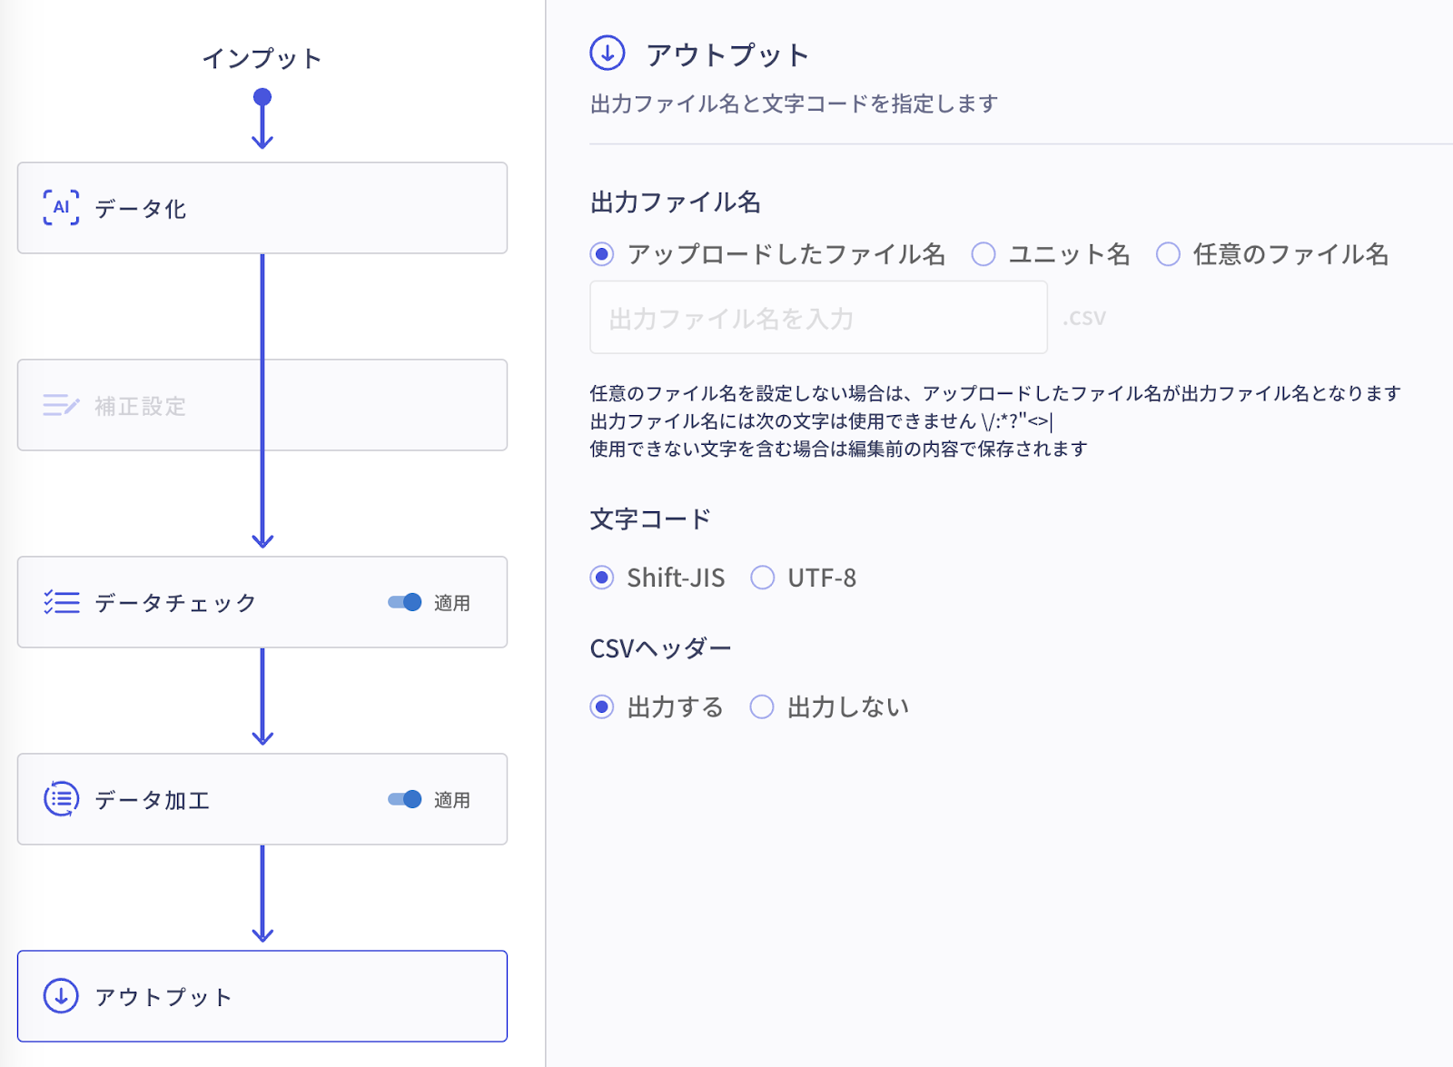The image size is (1453, 1067).
Task: Select 任意のファイル名 radio option
Action: 1168,254
